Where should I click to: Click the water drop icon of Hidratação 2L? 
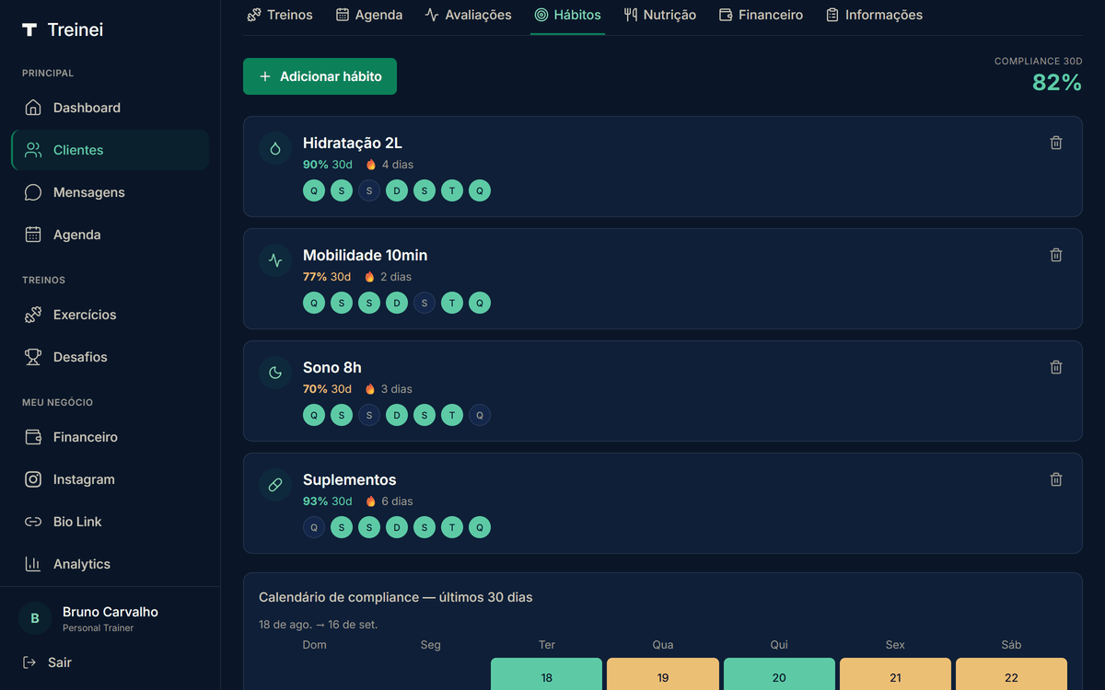click(x=275, y=148)
